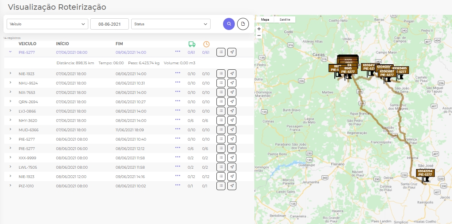Click the Distância: 898,15 km detail text
The width and height of the screenshot is (452, 224).
pyautogui.click(x=75, y=63)
